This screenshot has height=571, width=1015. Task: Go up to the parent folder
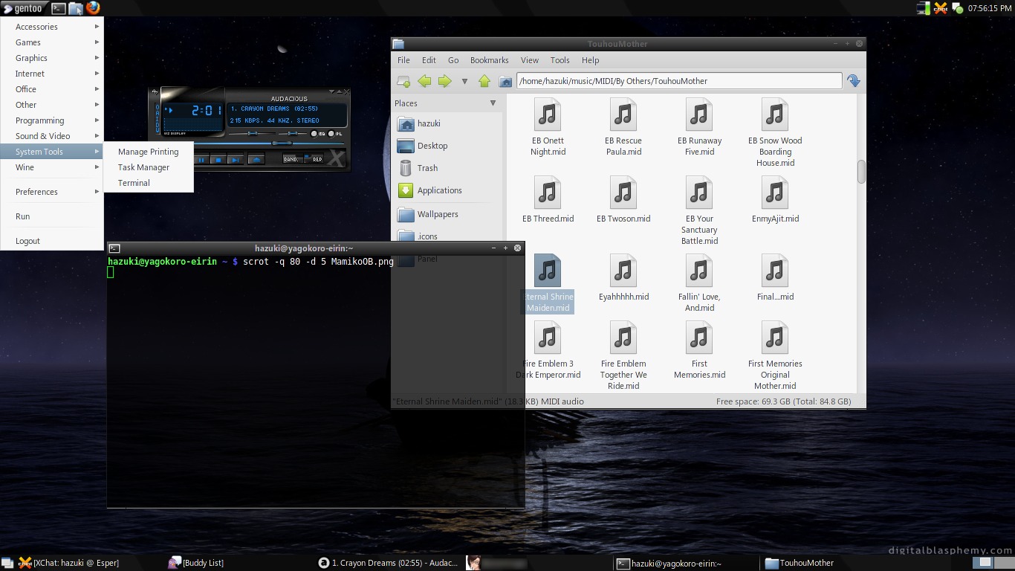tap(484, 81)
